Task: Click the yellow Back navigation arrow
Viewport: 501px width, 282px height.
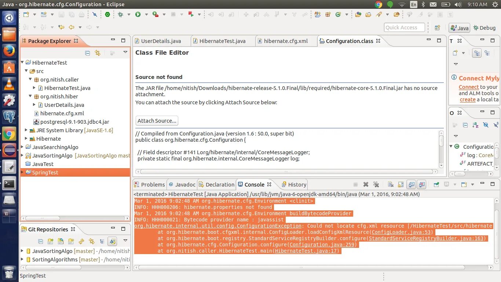Action: (x=72, y=27)
